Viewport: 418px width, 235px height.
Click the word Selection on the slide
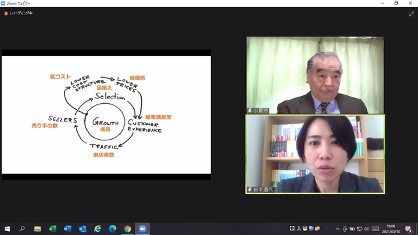pos(110,96)
